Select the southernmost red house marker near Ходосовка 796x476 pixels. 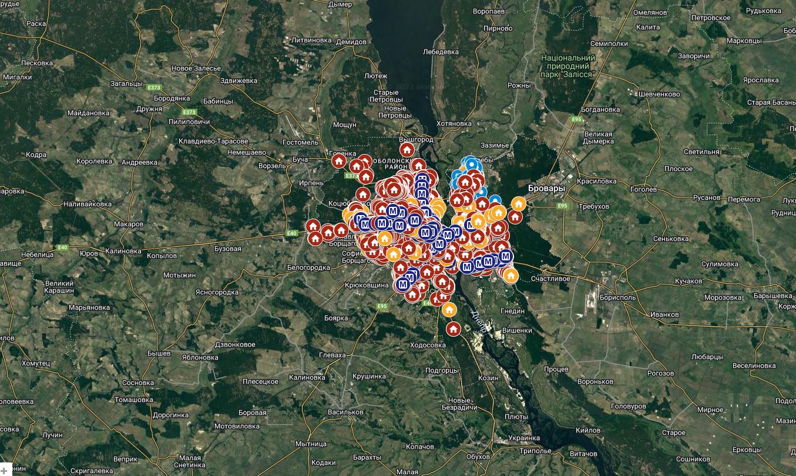tap(453, 329)
